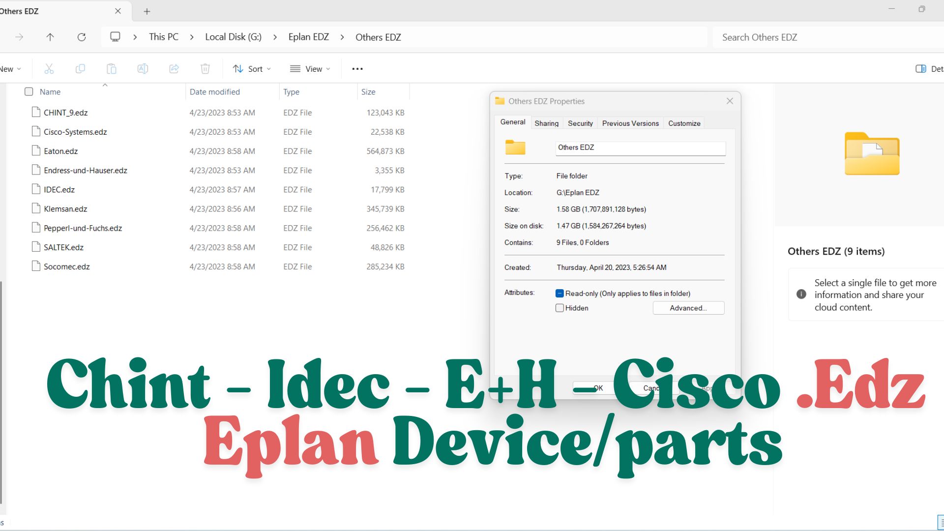Expand chevron after Local Disk (G:)
This screenshot has width=944, height=531.
[275, 37]
